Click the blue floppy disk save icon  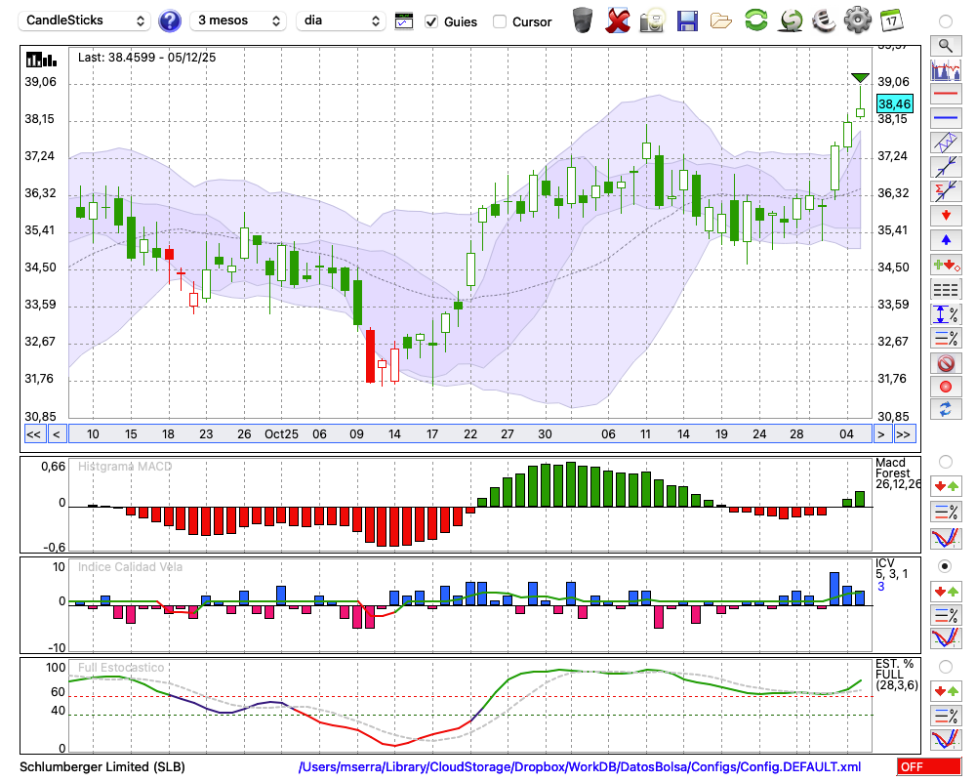point(687,20)
